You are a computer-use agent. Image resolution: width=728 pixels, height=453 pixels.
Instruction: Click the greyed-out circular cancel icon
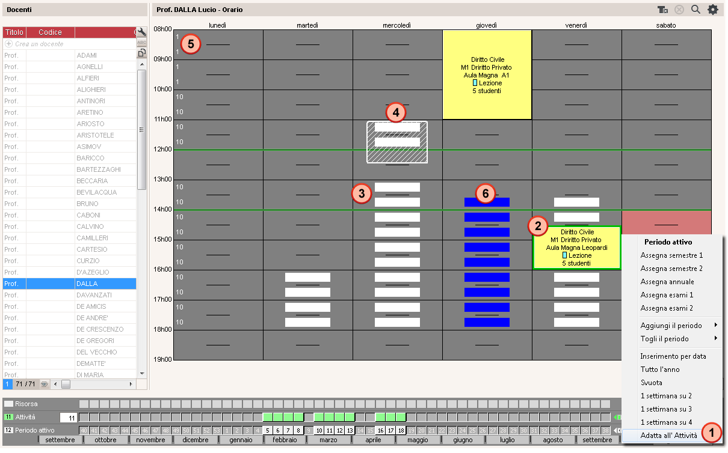680,10
